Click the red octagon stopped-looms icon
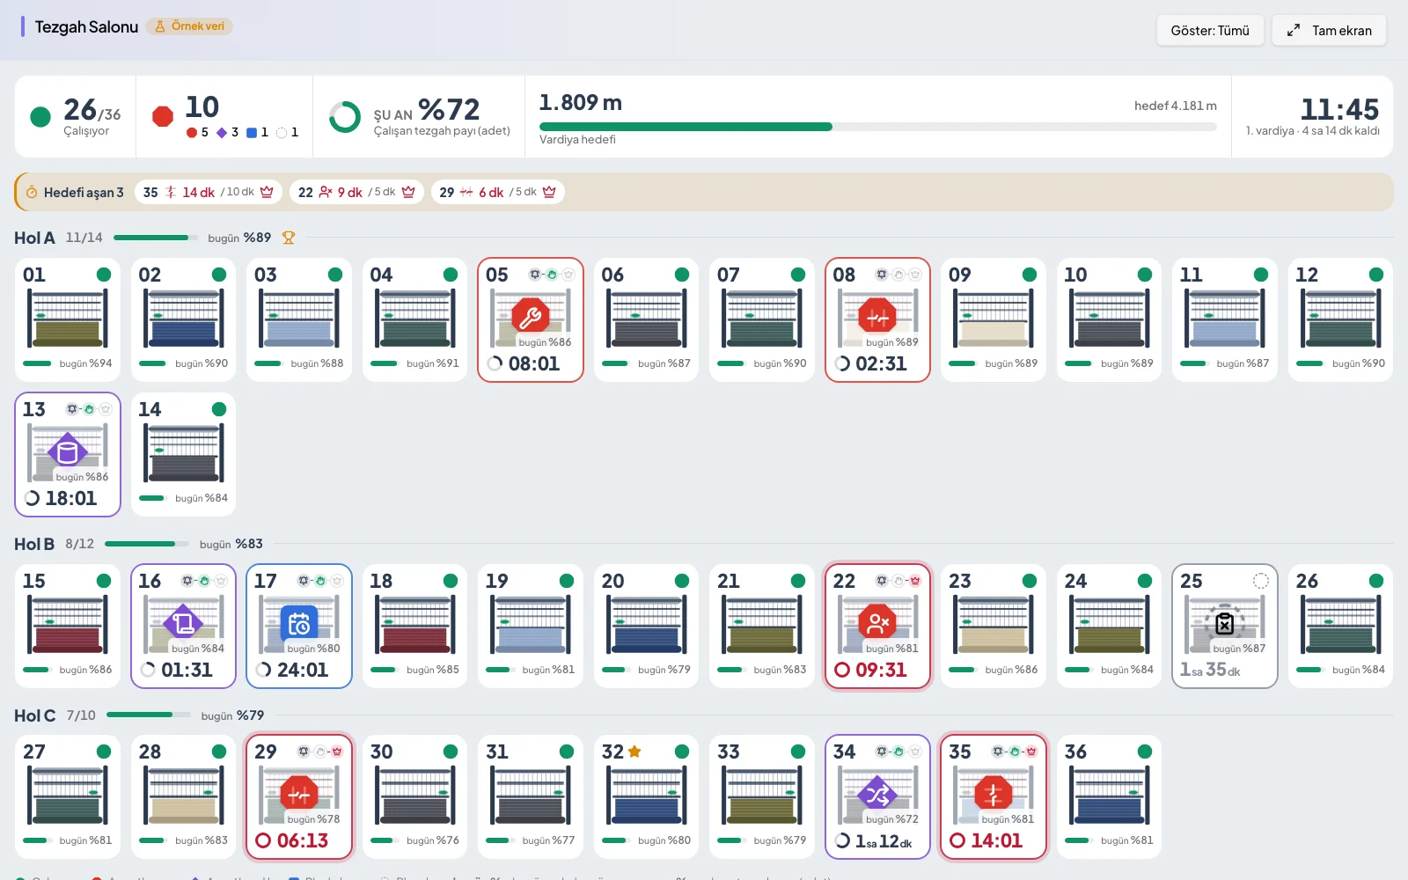This screenshot has height=880, width=1408. click(163, 116)
